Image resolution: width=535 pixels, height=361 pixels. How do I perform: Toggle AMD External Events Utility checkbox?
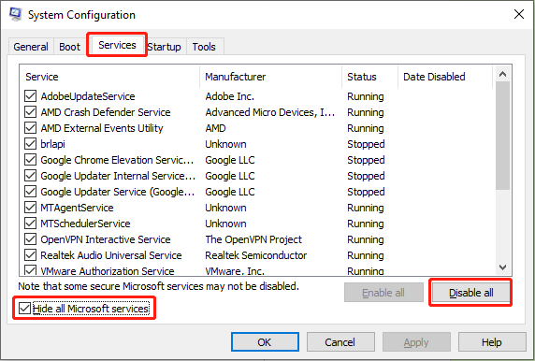coord(30,128)
